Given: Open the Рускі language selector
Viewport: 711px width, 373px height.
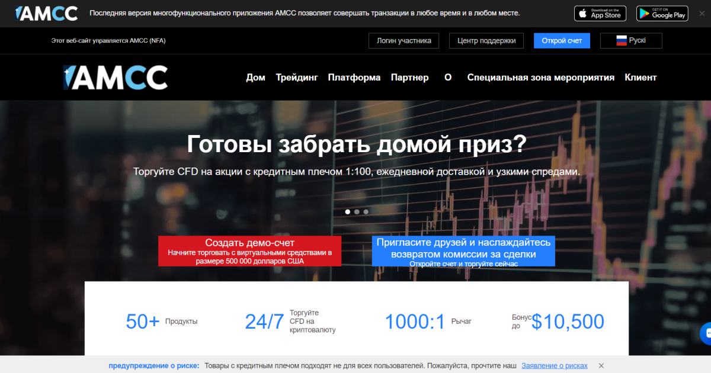Looking at the screenshot, I should tap(631, 41).
